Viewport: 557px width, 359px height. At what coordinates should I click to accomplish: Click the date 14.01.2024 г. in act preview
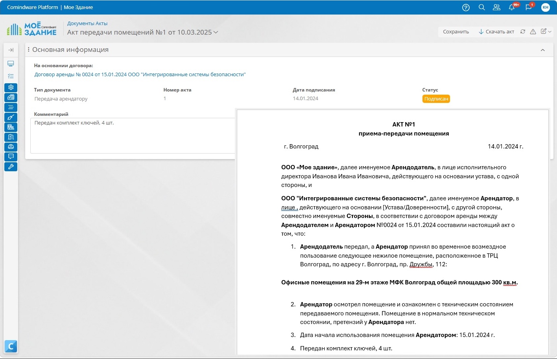click(505, 147)
